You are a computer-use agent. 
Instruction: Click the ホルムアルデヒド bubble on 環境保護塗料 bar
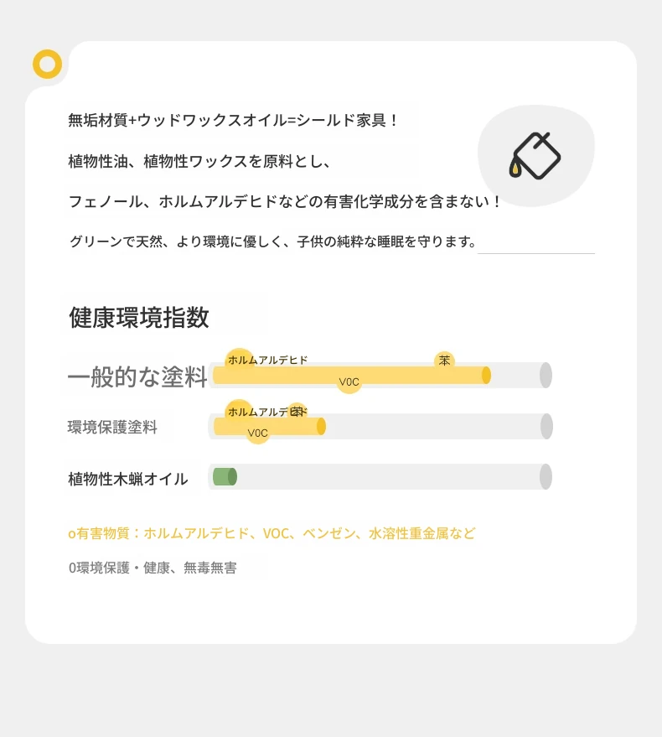[x=239, y=412]
